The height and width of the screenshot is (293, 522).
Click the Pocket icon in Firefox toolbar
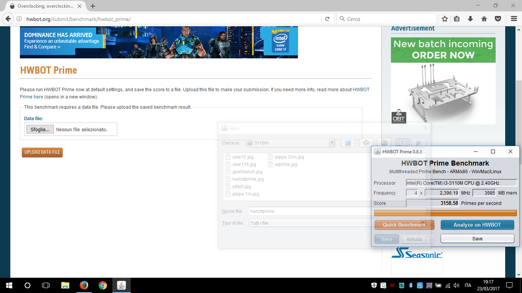498,19
